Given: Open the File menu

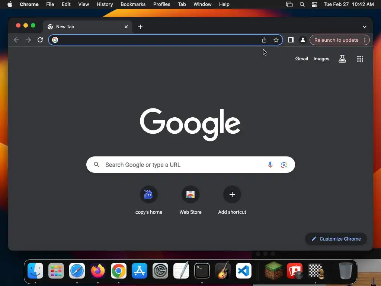Looking at the screenshot, I should pos(50,4).
